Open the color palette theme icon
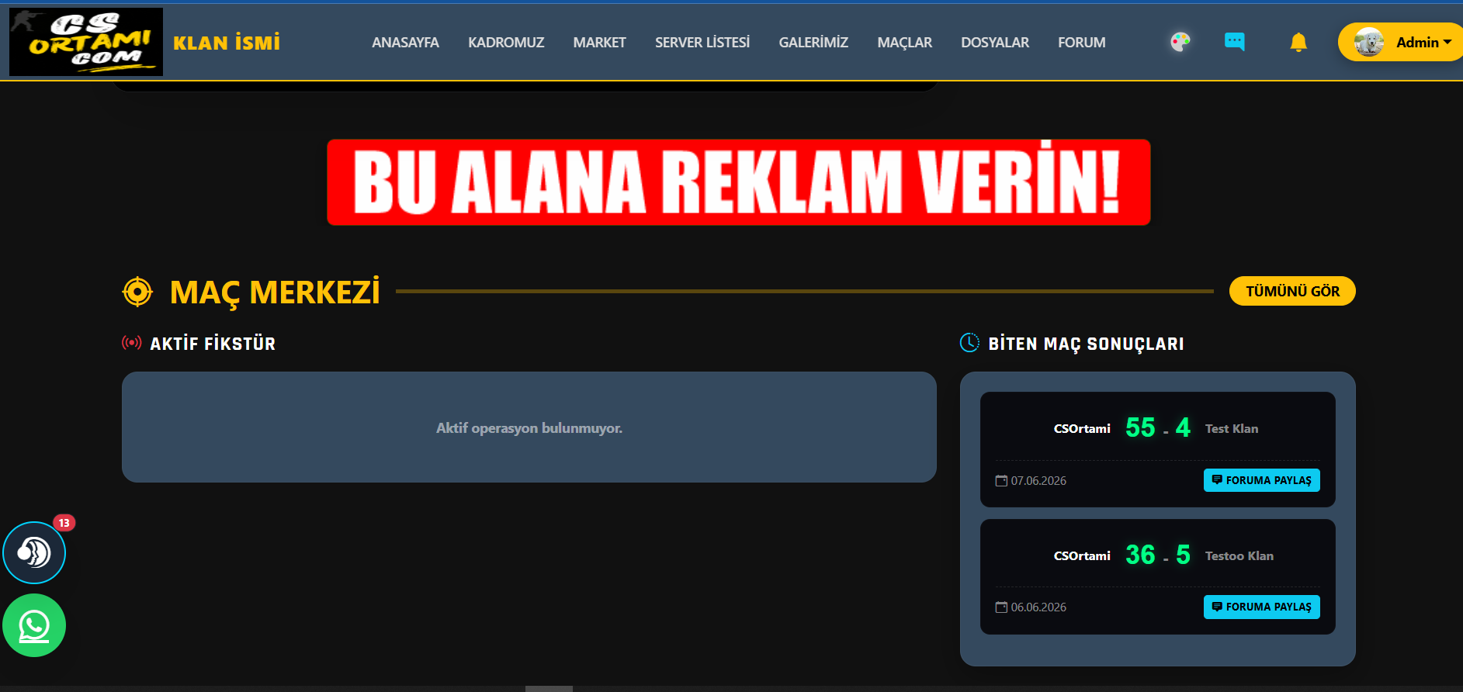Image resolution: width=1463 pixels, height=692 pixels. 1180,42
